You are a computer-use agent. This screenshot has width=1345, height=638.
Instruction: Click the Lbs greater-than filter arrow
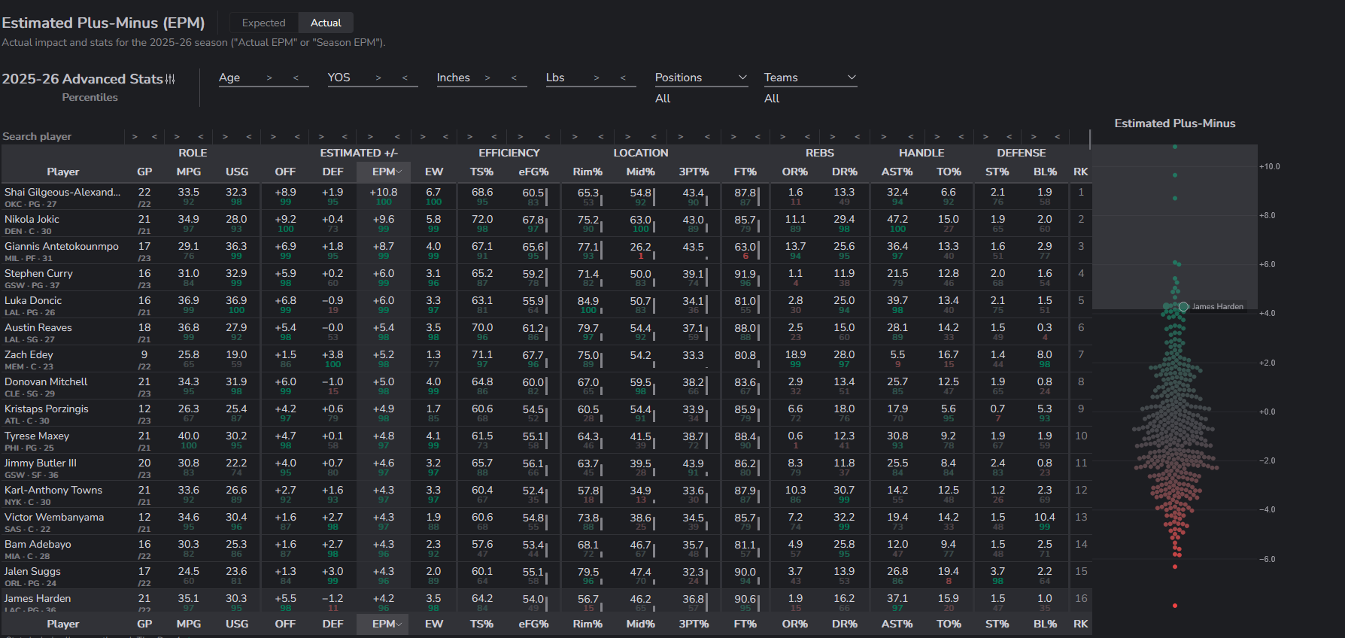coord(597,77)
